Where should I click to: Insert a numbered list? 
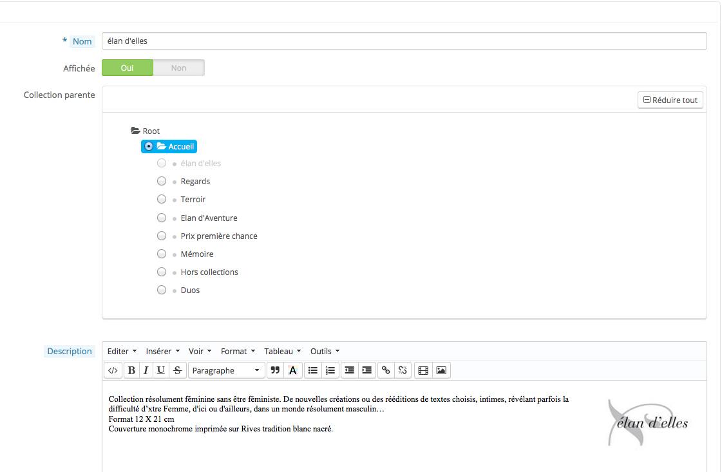tap(330, 370)
